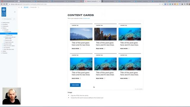
Task: Expand the Templates section
Action: click(5, 53)
